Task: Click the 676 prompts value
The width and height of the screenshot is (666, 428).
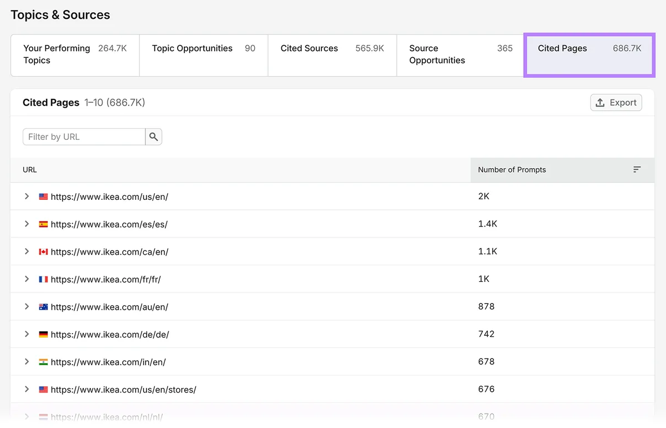Action: coord(486,389)
